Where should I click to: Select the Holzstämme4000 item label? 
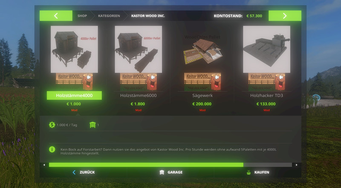pos(74,96)
